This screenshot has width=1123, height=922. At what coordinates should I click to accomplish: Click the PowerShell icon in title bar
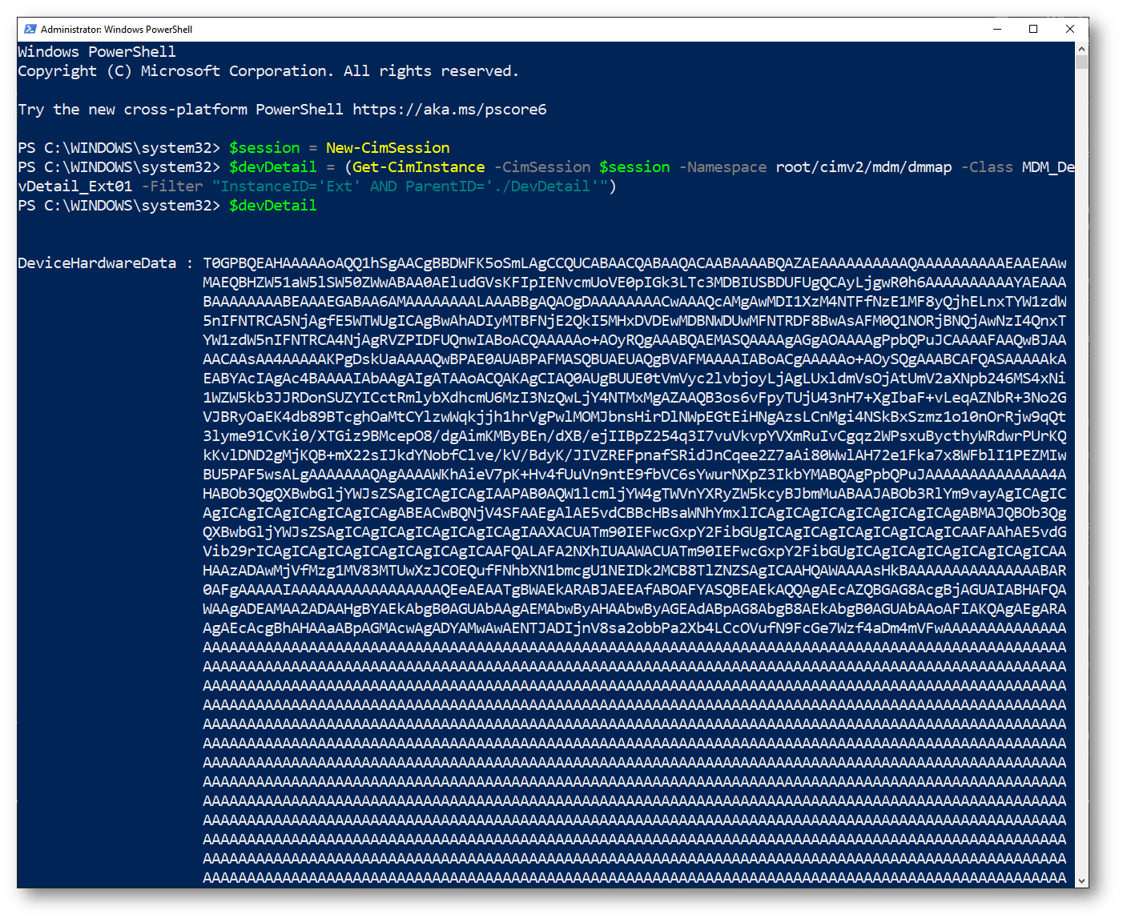click(x=30, y=29)
